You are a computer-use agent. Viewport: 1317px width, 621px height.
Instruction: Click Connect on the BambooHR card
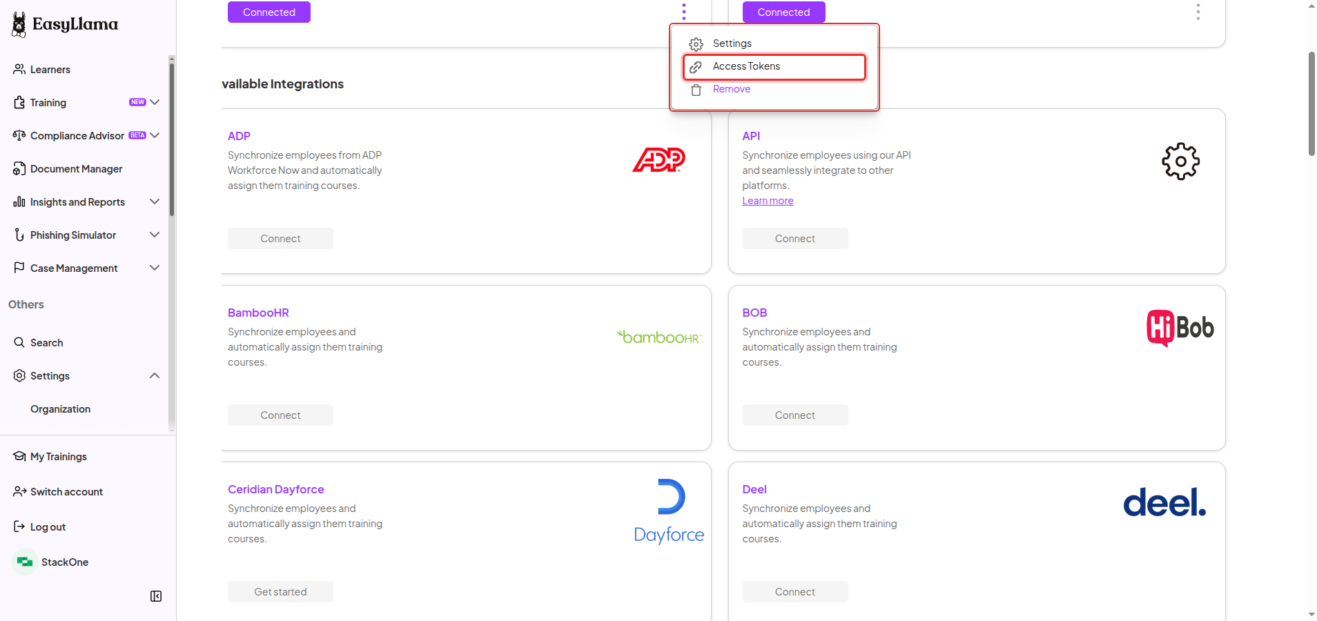point(280,415)
